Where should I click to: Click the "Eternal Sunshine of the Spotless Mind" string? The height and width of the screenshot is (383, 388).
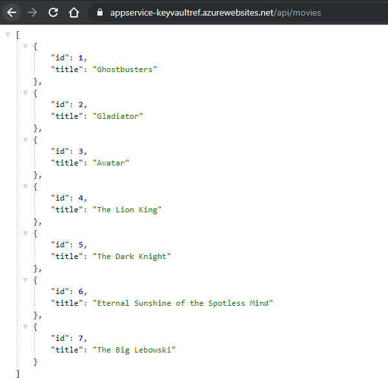(182, 303)
